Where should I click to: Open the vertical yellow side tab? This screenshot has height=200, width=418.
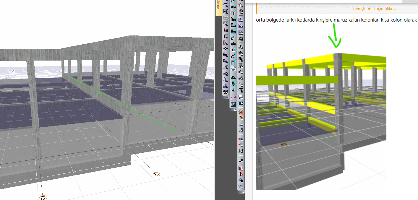tap(218, 8)
